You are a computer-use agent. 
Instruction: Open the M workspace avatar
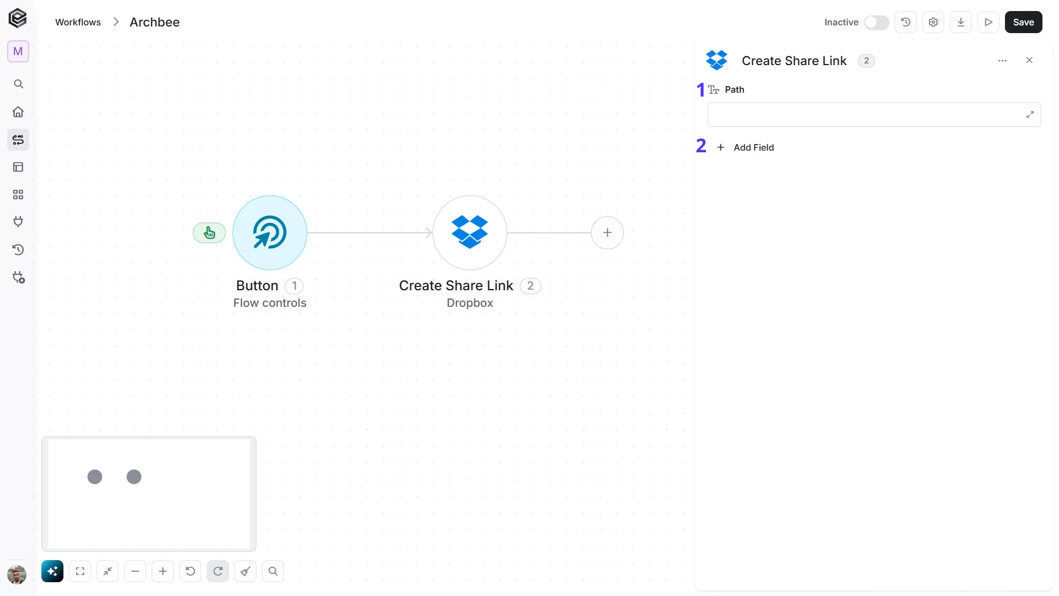[18, 51]
